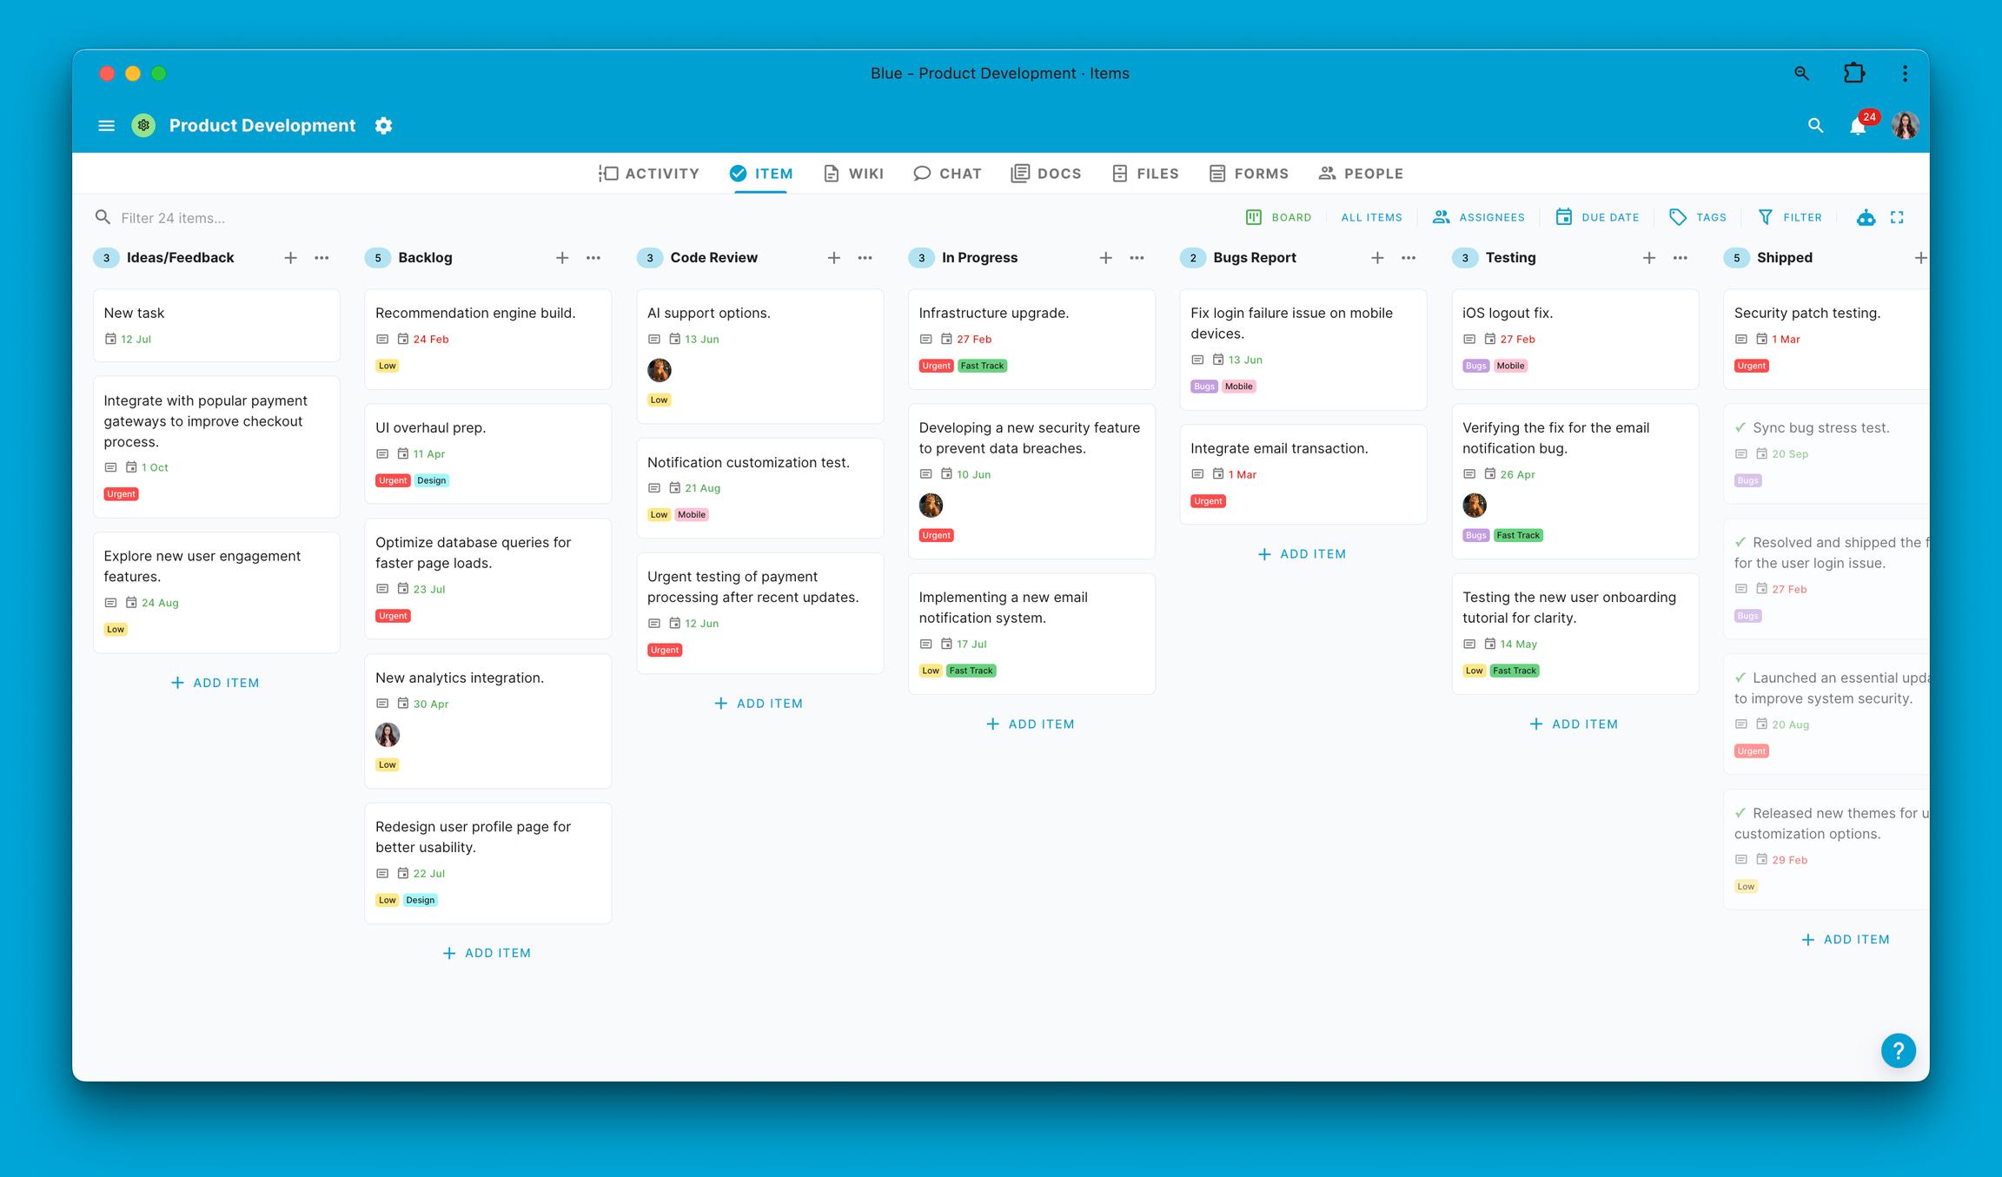Click the Filter 24 items search field
Screen dimensions: 2002x1177
pyautogui.click(x=173, y=218)
